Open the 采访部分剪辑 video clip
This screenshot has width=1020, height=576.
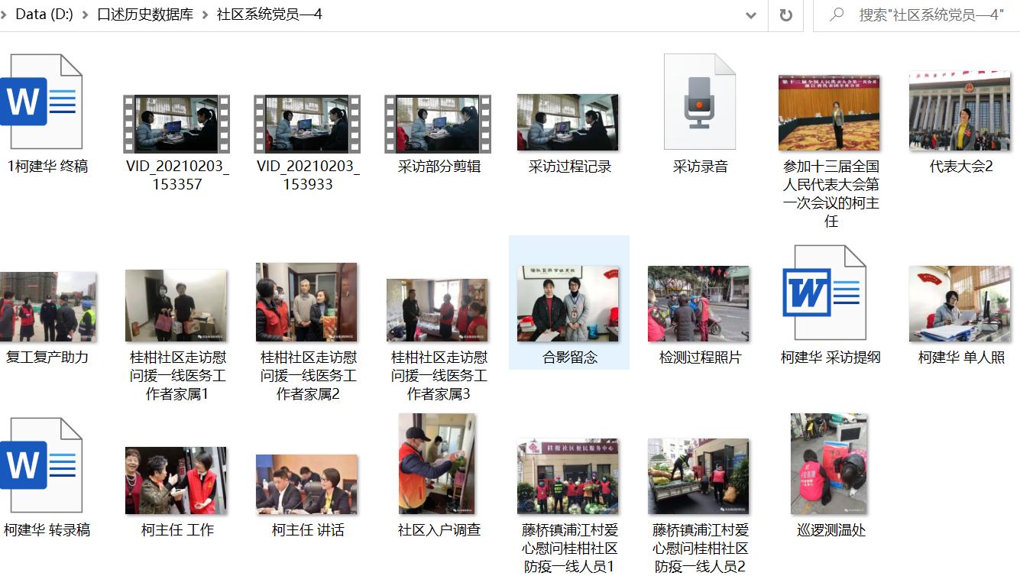(438, 124)
